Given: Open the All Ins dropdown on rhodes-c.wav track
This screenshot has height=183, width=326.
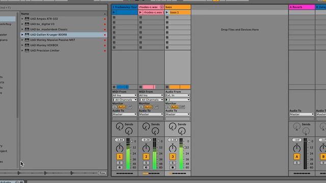Looking at the screenshot, I should click(x=151, y=96).
